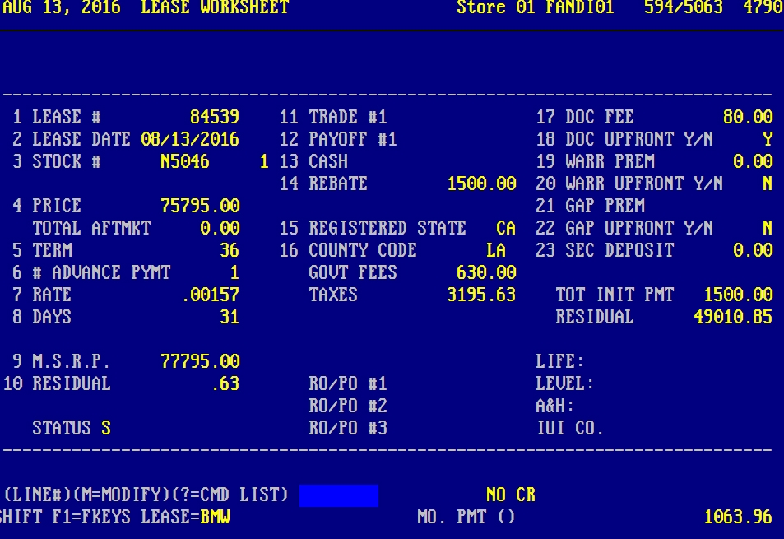Click sec deposit value 0.00
This screenshot has height=539, width=784.
point(753,250)
